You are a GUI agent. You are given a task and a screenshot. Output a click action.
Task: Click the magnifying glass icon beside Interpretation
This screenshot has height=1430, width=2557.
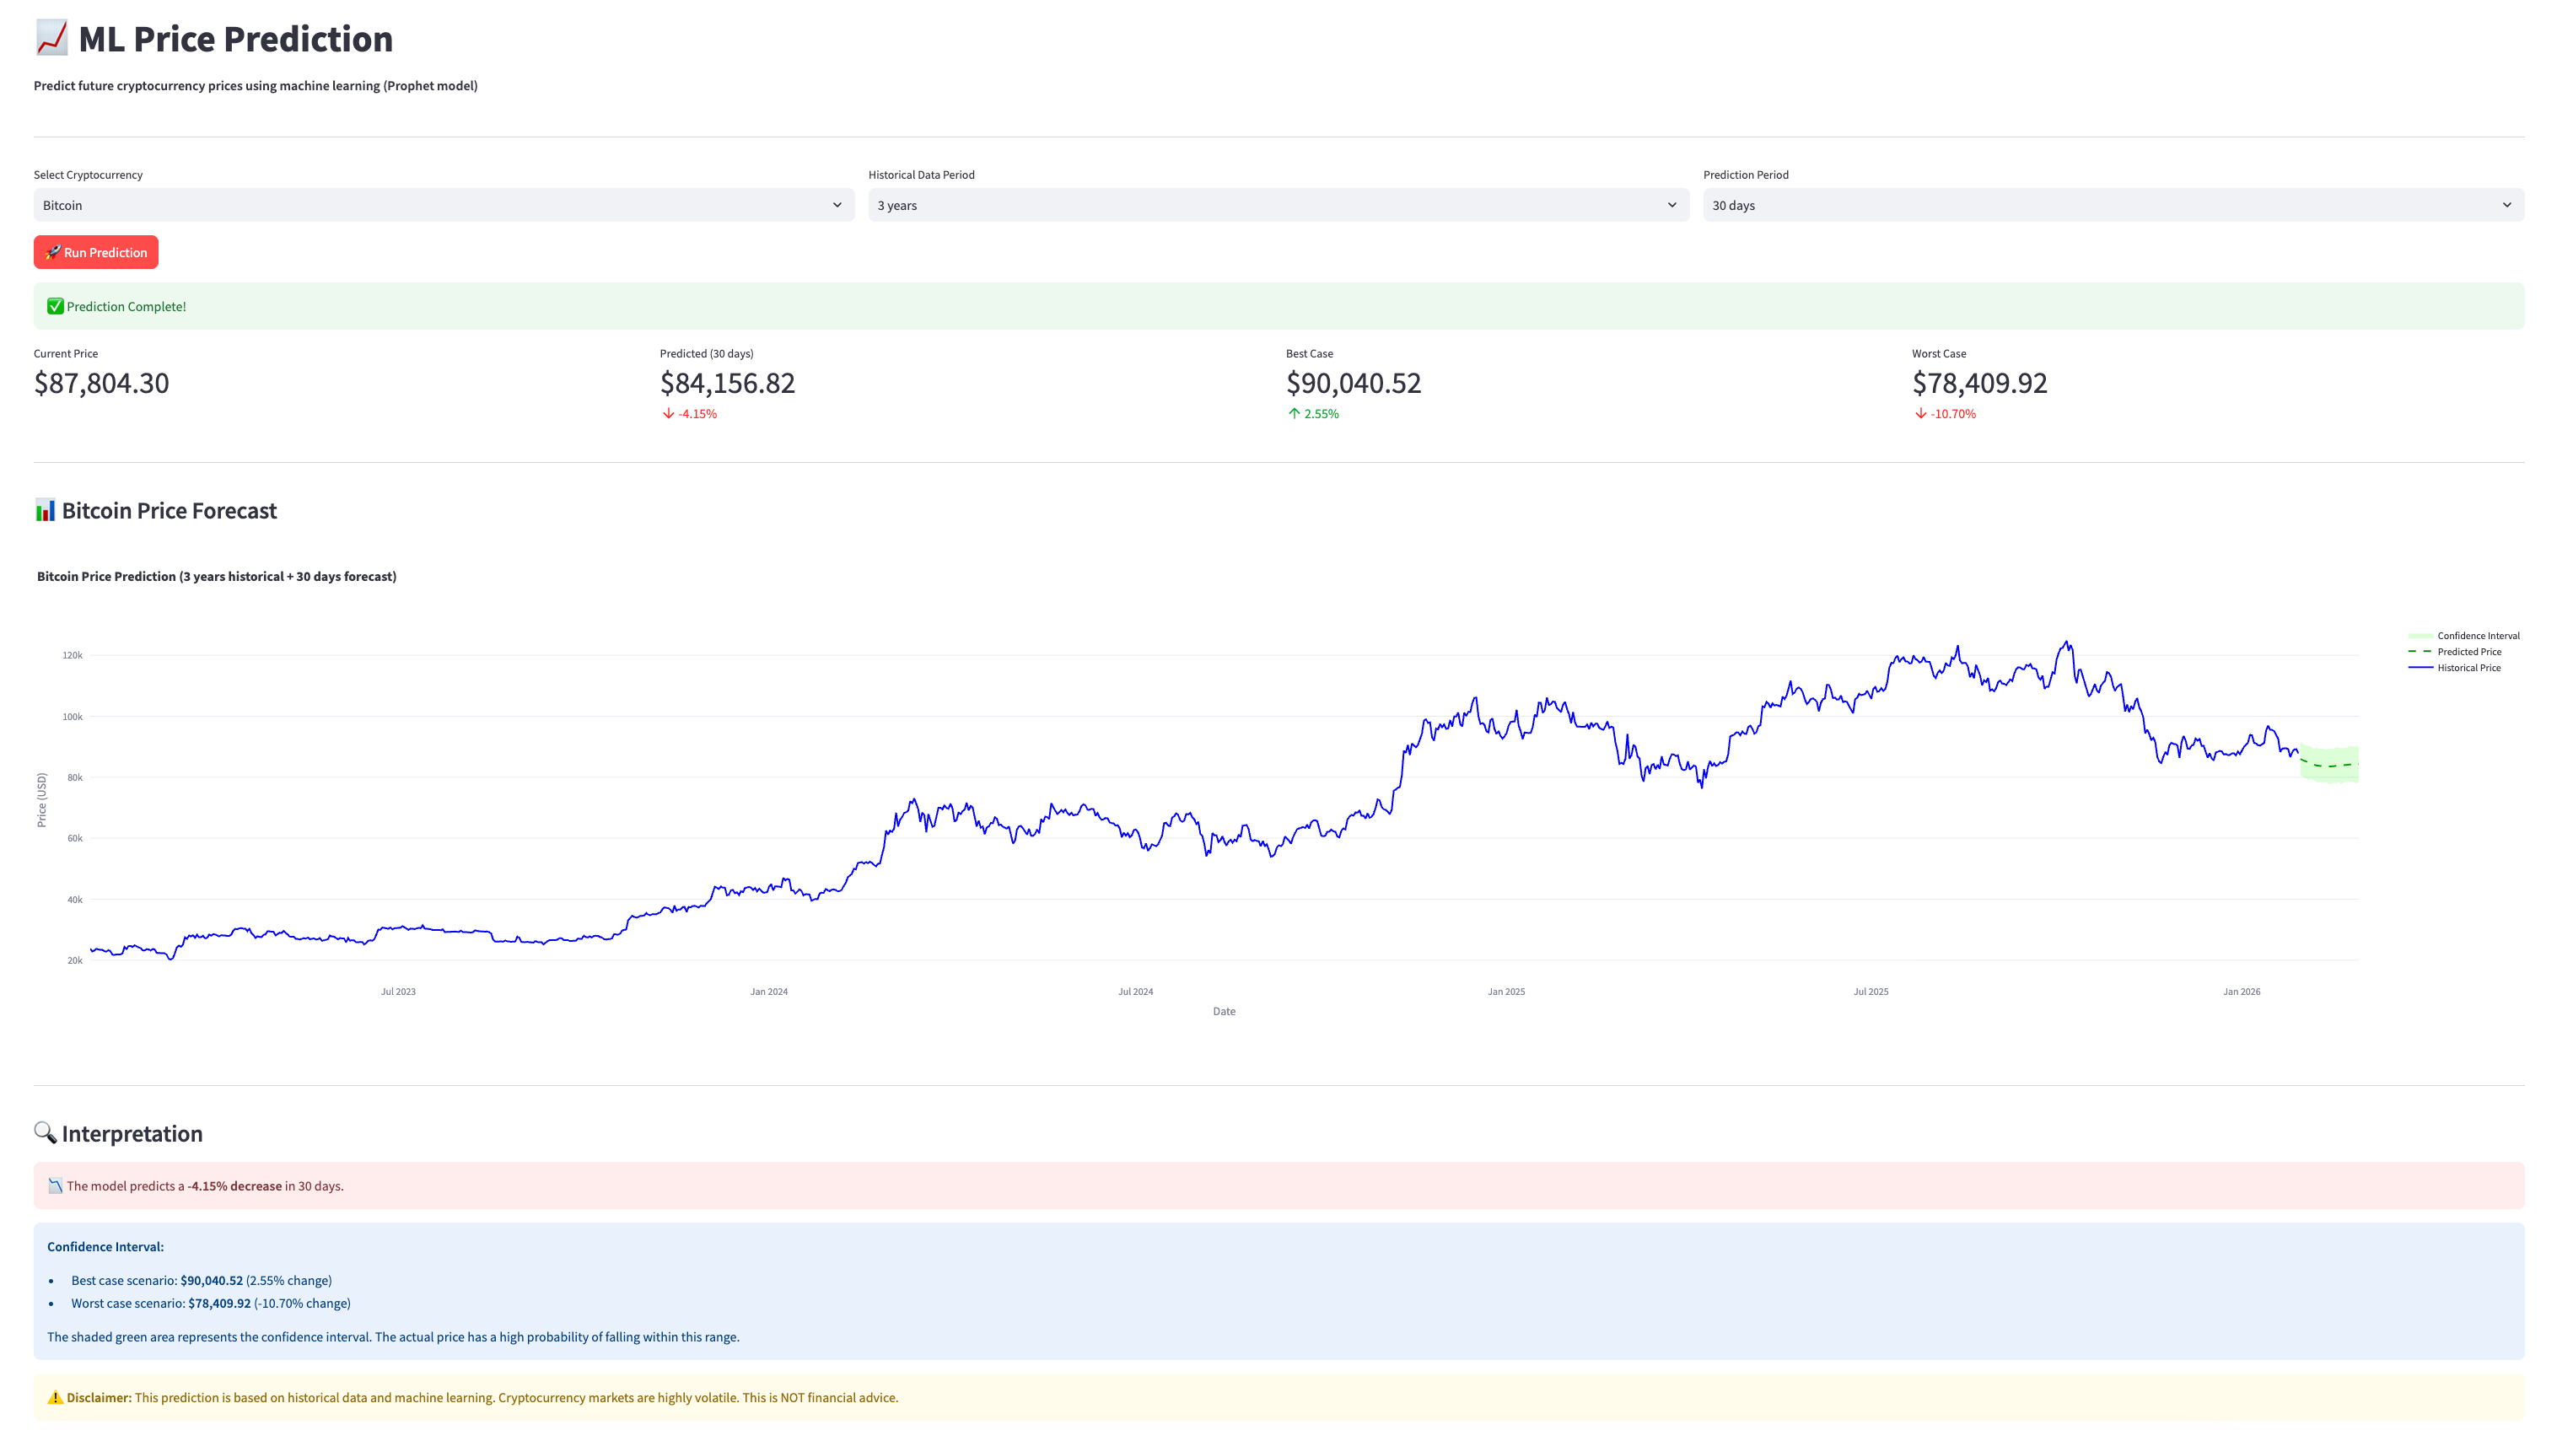pos(45,1132)
